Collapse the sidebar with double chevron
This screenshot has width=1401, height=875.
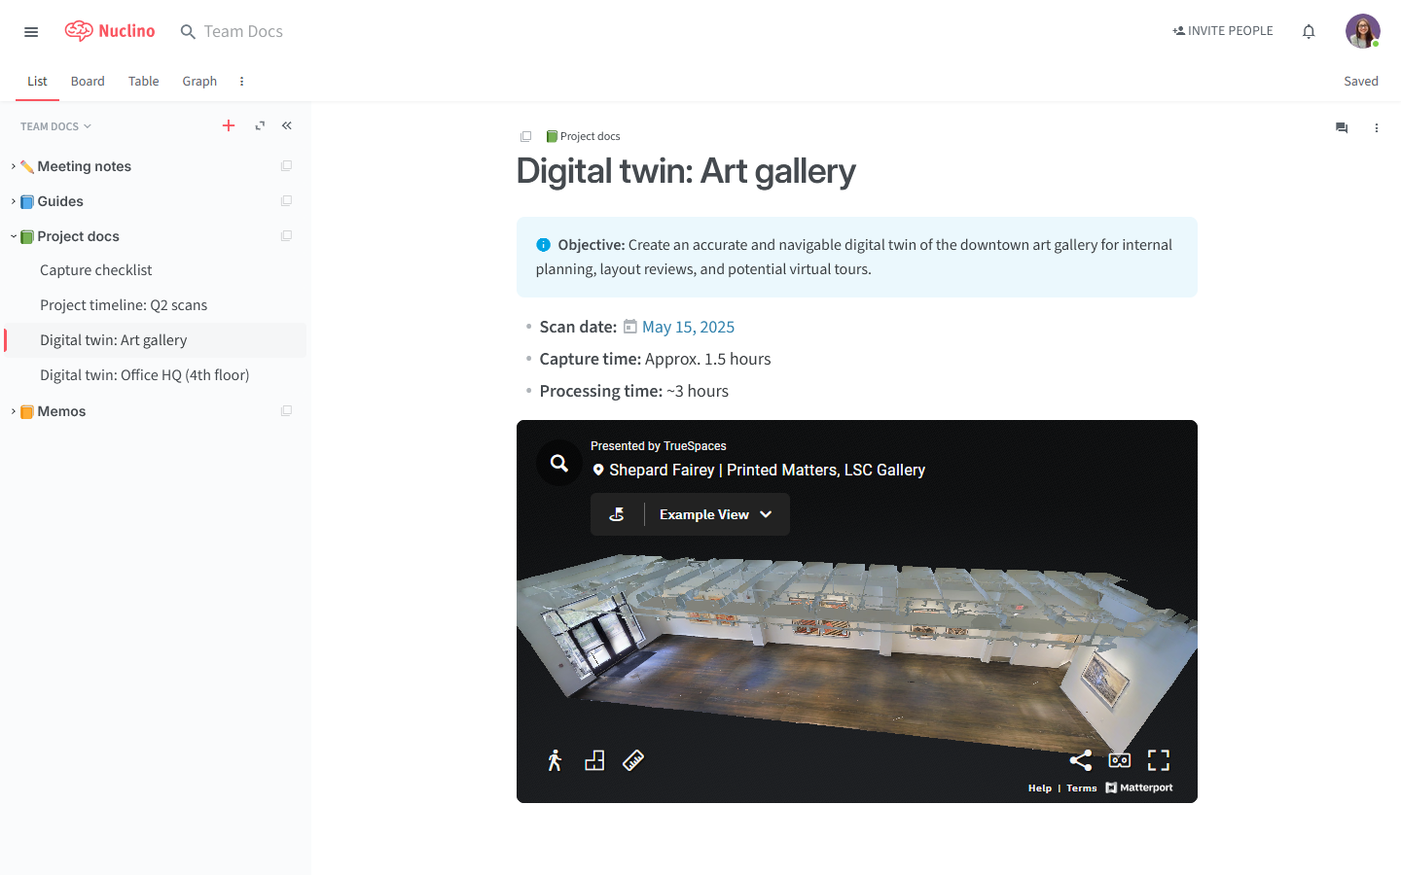pos(287,125)
